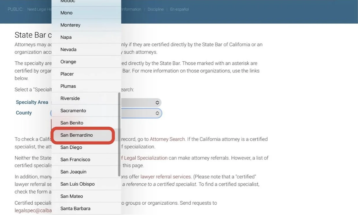Choose Sacramento from the list
The image size is (358, 215).
pos(86,111)
